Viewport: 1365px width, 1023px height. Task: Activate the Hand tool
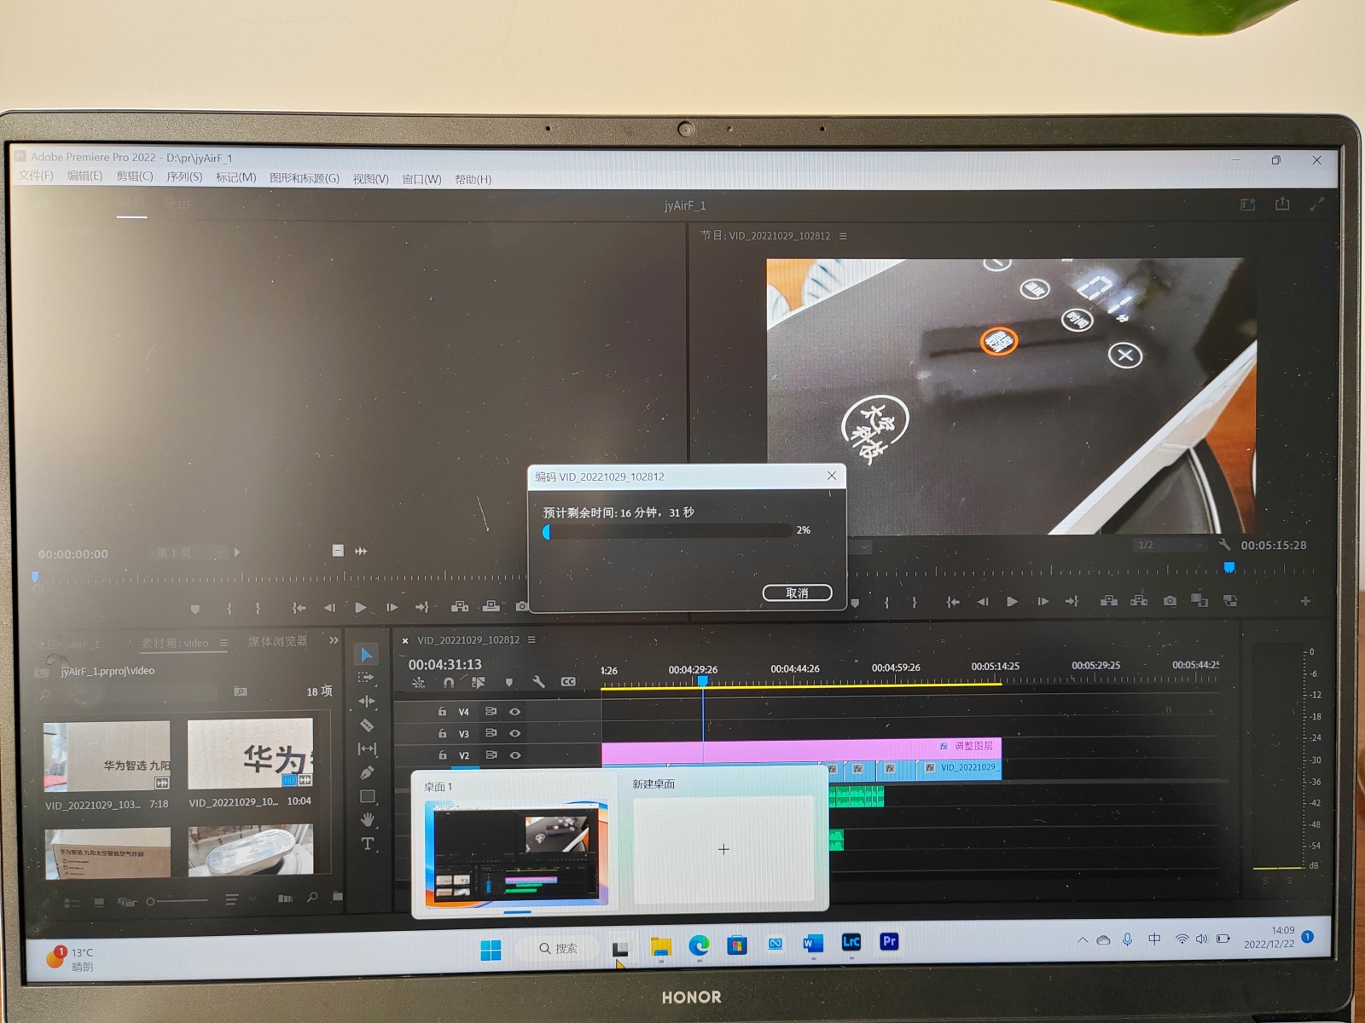tap(367, 820)
